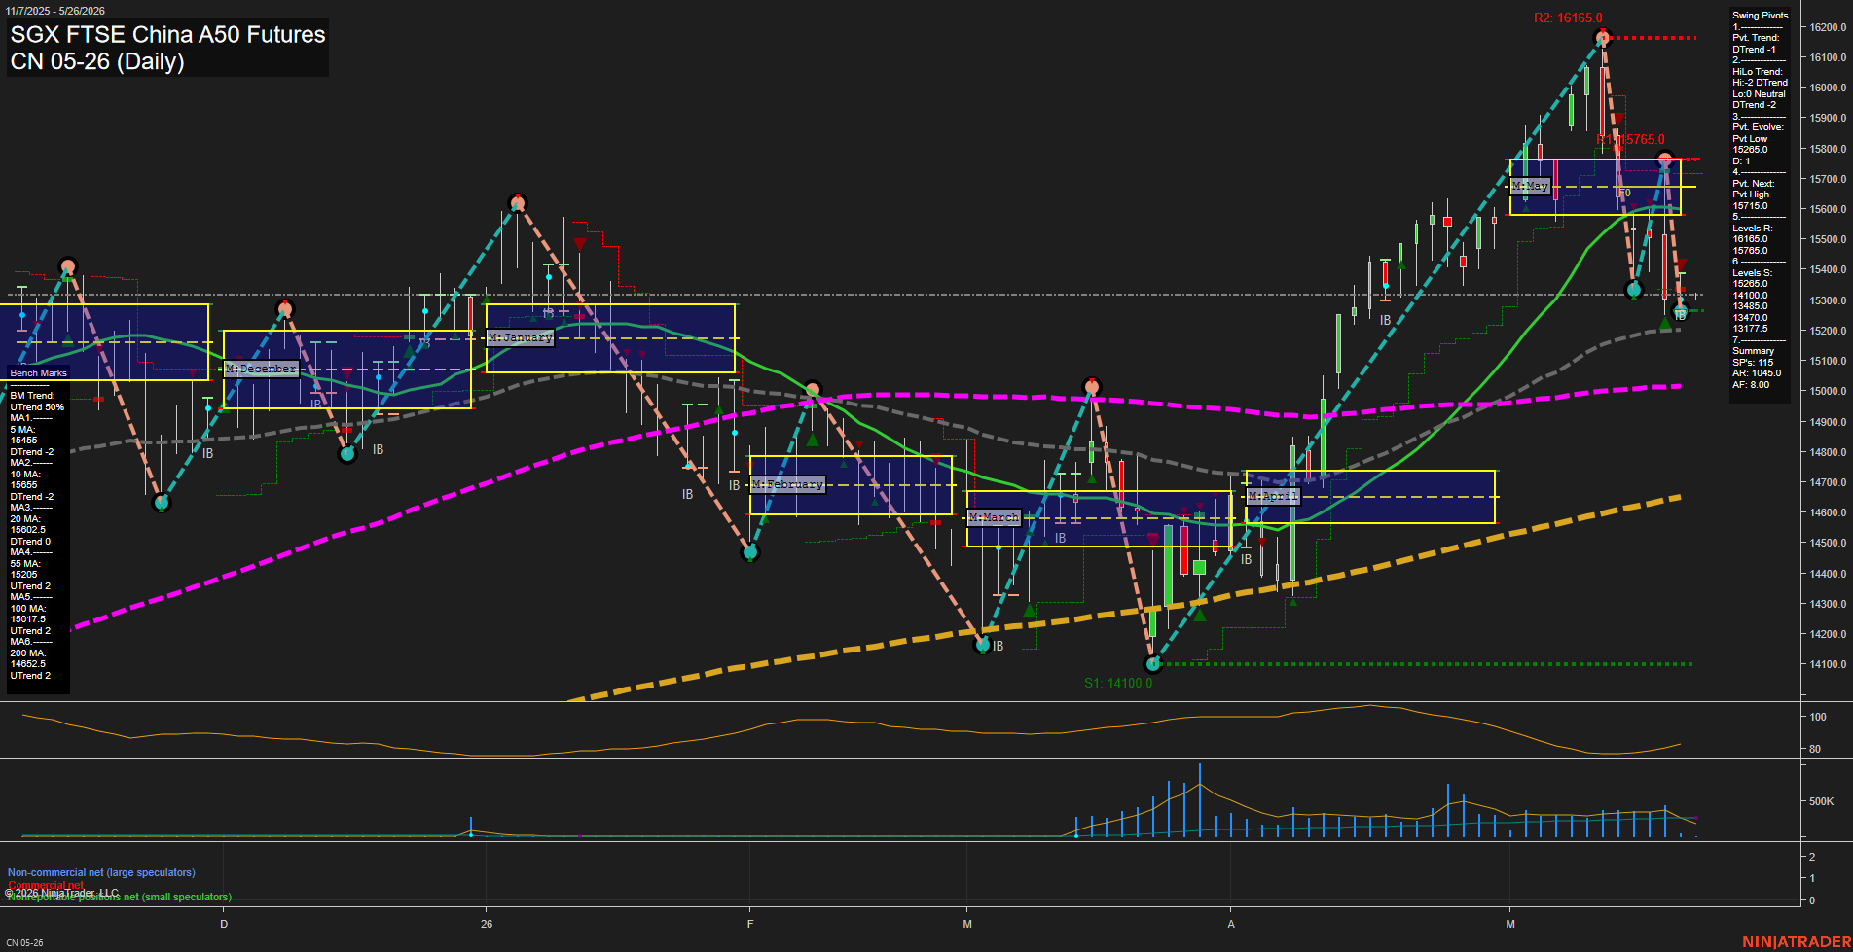Click the S1: 14100.0 support label
Screen dimensions: 1853x952
pyautogui.click(x=1118, y=683)
